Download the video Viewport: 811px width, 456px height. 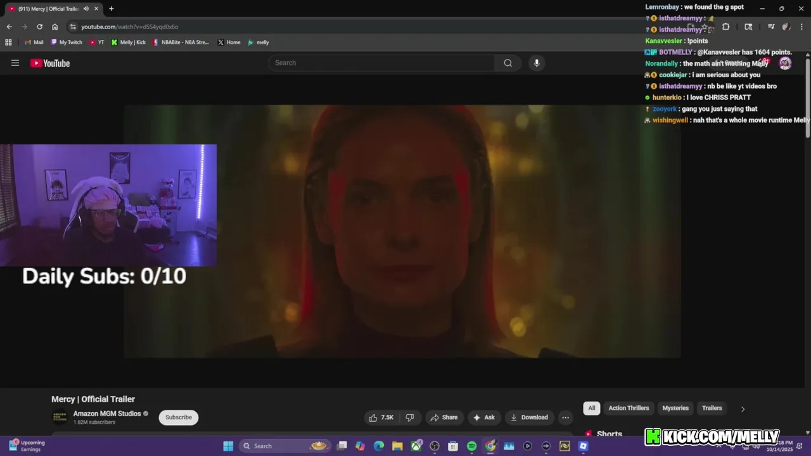pyautogui.click(x=529, y=417)
